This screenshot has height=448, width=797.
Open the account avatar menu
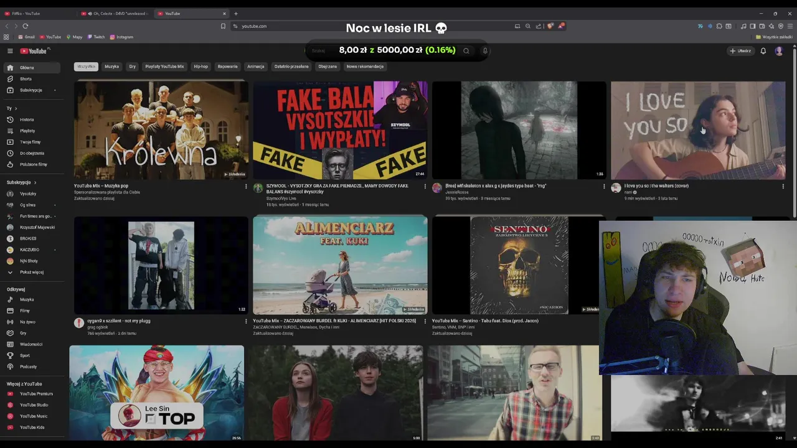[x=779, y=51]
